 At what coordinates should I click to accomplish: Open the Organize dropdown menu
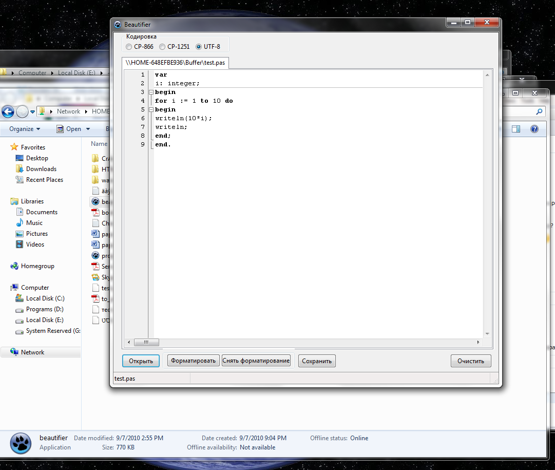(25, 129)
